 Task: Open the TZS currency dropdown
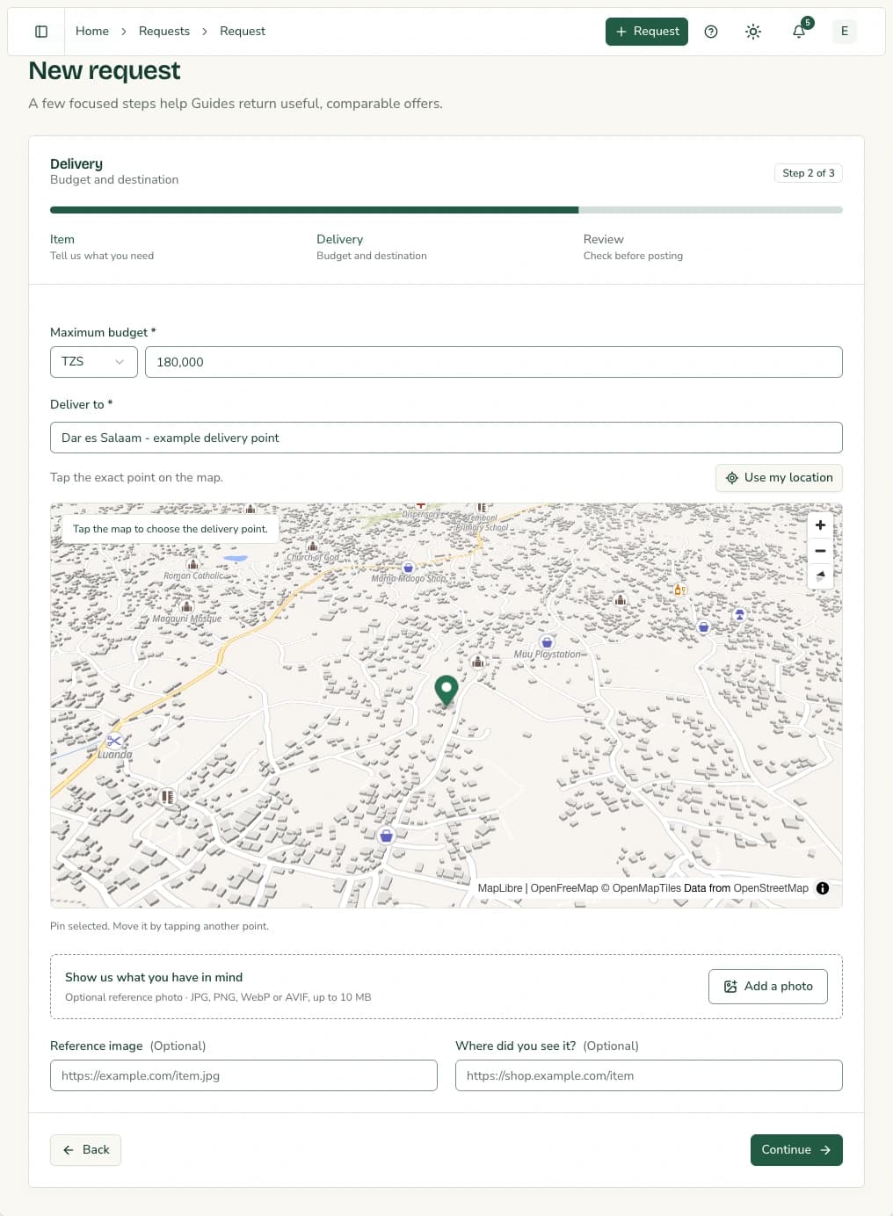pos(94,362)
